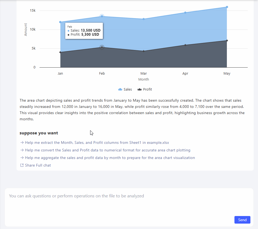Viewport: 258px width, 229px height.
Task: Click the March Profit diamond marker
Action: 143,51
